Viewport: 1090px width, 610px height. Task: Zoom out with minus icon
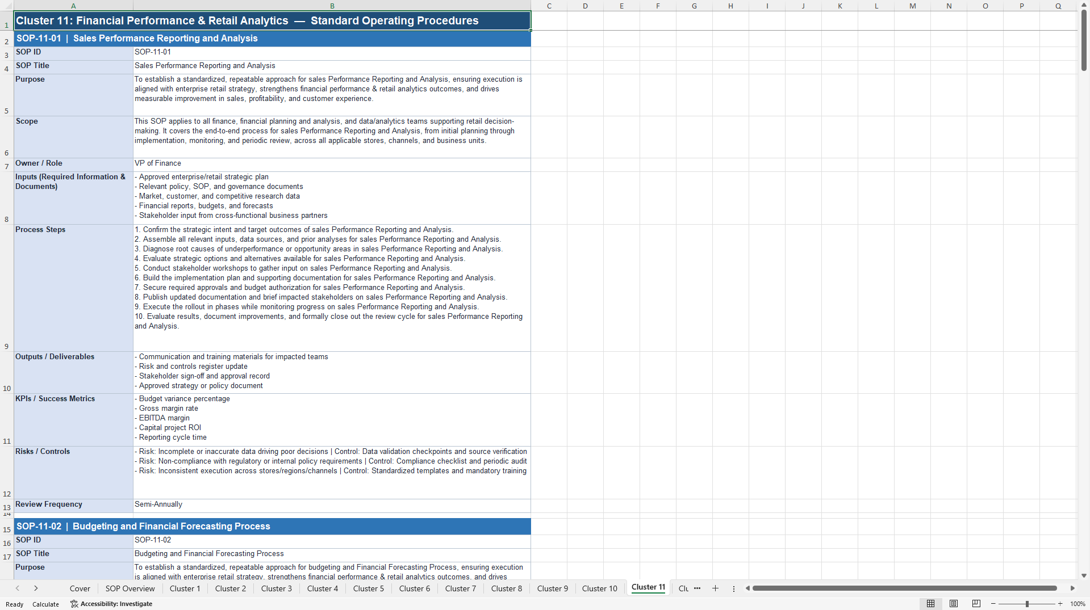pos(993,604)
